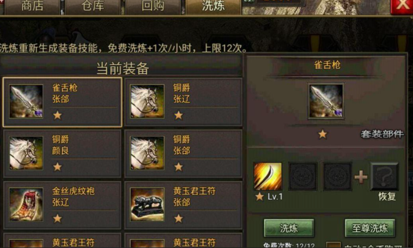The image size is (413, 248).
Task: Click the 铜爵 horse icon for 张辽
Action: (x=147, y=101)
